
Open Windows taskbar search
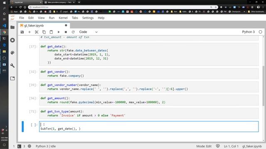point(4,8)
